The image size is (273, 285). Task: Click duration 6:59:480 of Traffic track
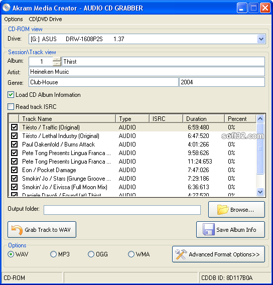(198, 127)
